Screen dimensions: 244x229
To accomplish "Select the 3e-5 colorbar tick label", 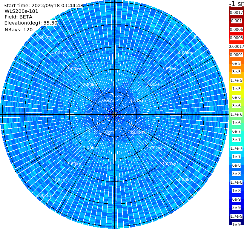I will pos(236,72).
